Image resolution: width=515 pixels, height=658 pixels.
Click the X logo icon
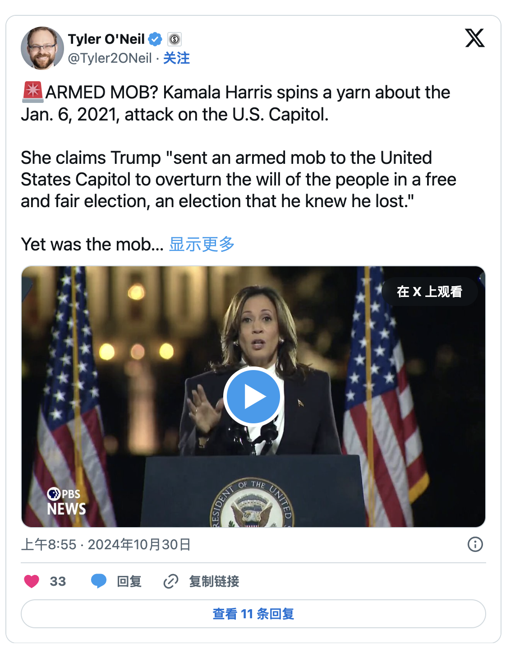(x=475, y=38)
